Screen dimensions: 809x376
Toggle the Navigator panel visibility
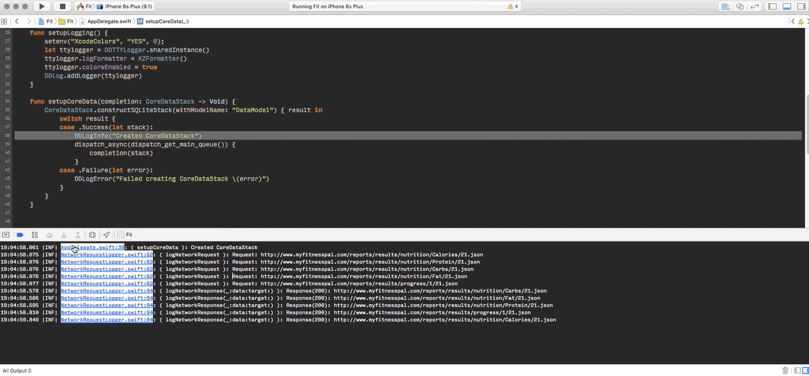(x=772, y=6)
